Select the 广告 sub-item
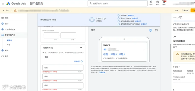Viewport: 195px width, 91px height. (8, 45)
